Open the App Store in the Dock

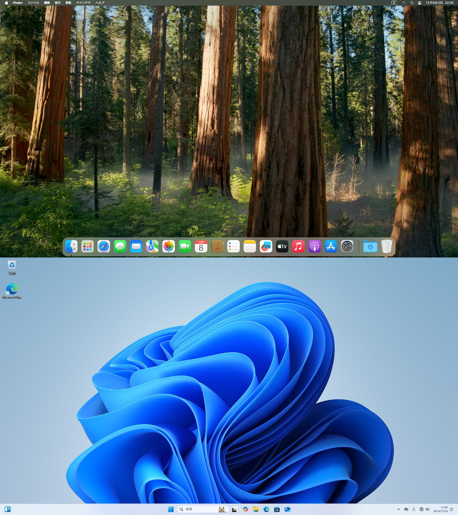coord(331,246)
